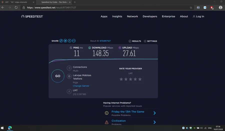Image resolution: width=225 pixels, height=131 pixels.
Task: Rate LMT three stars
Action: point(130,79)
